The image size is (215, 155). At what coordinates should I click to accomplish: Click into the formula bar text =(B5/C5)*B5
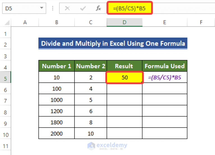[129, 8]
